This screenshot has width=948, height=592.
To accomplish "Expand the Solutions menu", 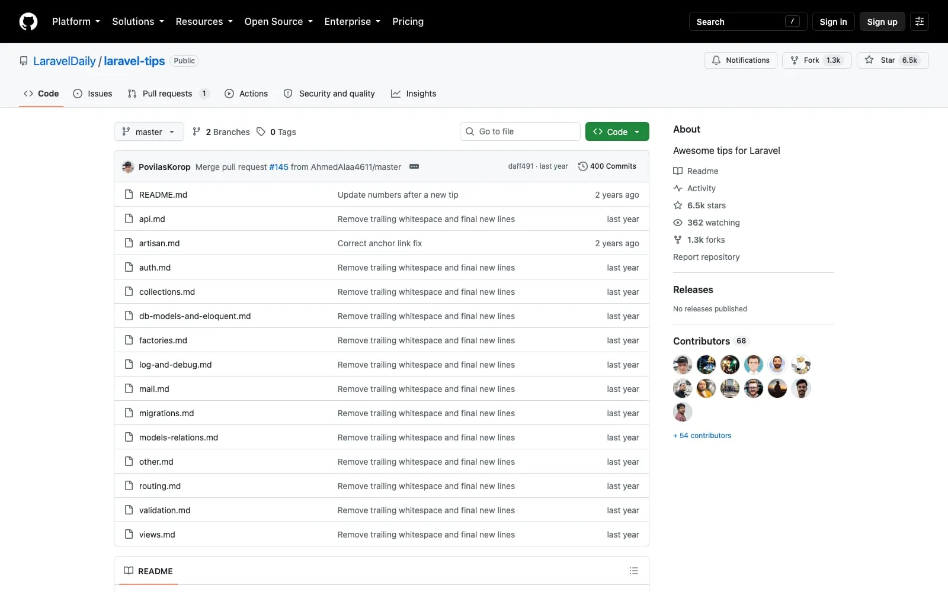I will (x=138, y=21).
